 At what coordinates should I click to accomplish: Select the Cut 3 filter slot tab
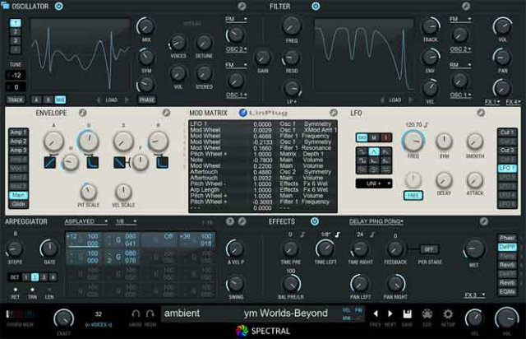(x=507, y=151)
